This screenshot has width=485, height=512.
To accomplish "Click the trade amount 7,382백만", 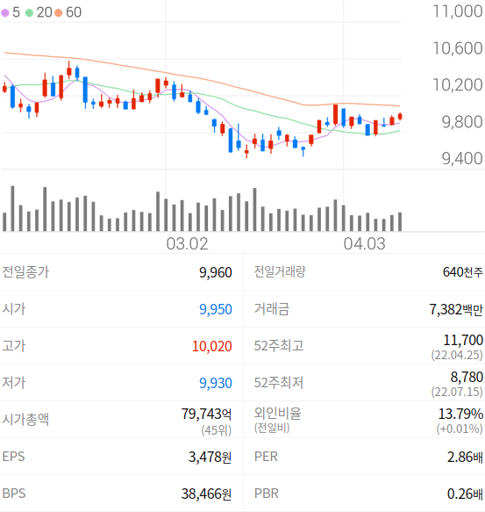I will coord(456,309).
